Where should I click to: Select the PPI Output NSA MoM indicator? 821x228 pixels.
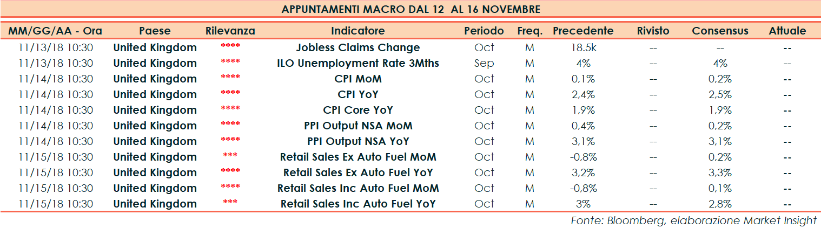click(358, 126)
